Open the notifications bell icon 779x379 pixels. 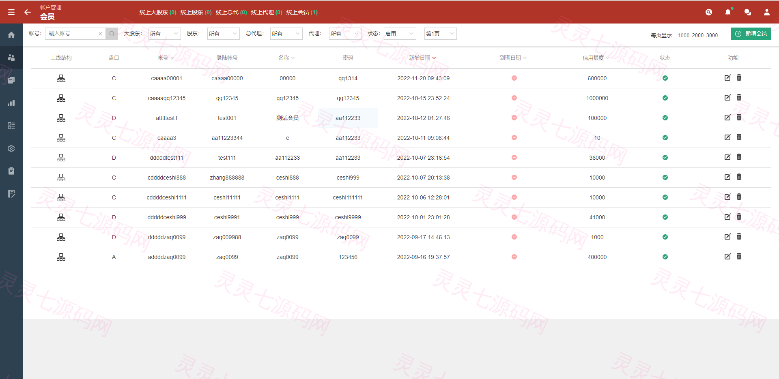tap(728, 12)
